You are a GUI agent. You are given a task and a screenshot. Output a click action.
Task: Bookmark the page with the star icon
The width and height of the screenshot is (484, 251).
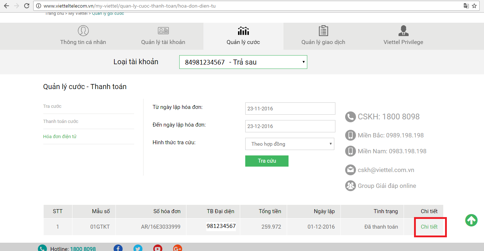(x=475, y=6)
